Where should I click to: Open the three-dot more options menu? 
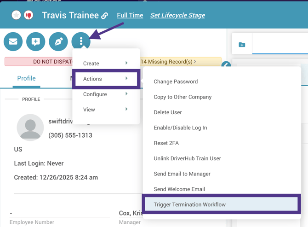coord(81,42)
